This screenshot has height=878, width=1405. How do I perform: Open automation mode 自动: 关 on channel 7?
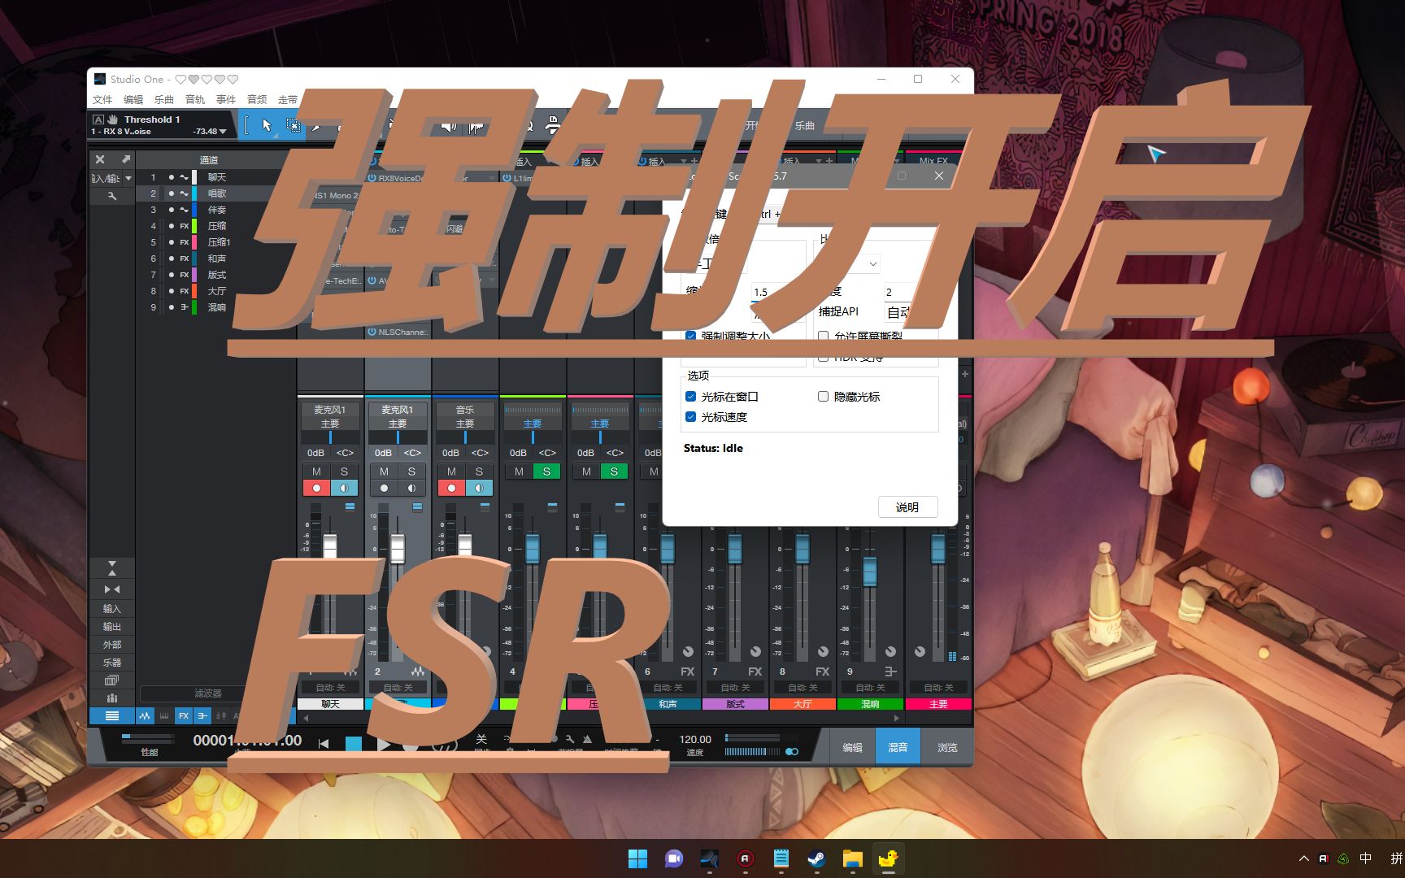(735, 688)
